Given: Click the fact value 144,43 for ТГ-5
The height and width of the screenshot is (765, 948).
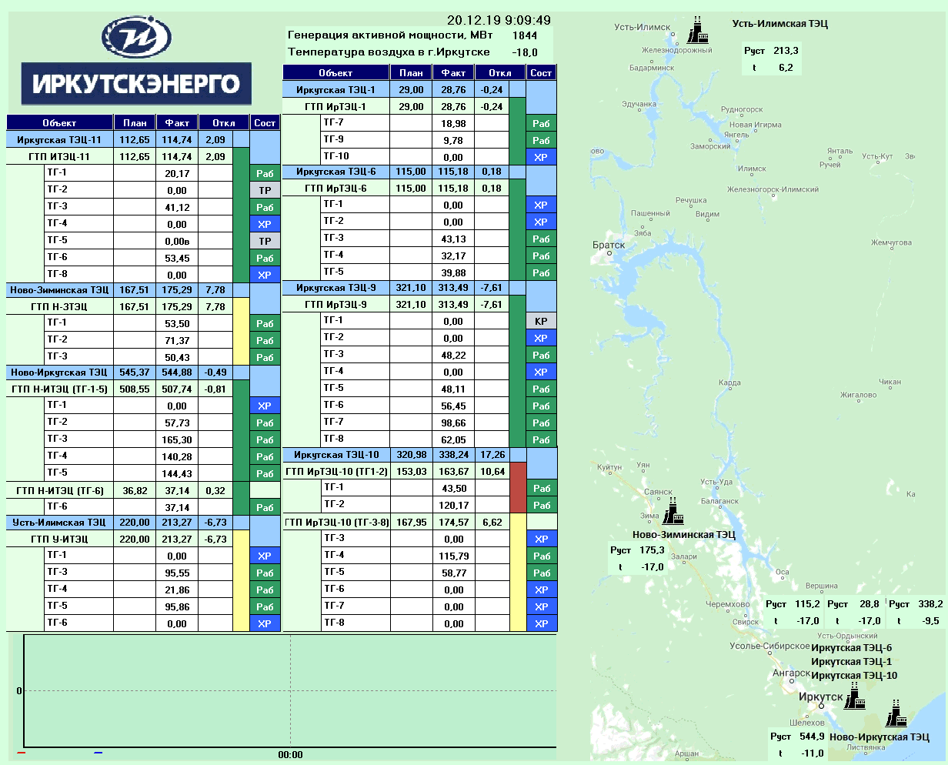Looking at the screenshot, I should point(177,473).
